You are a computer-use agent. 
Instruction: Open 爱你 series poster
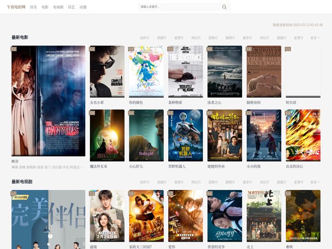tap(185, 216)
